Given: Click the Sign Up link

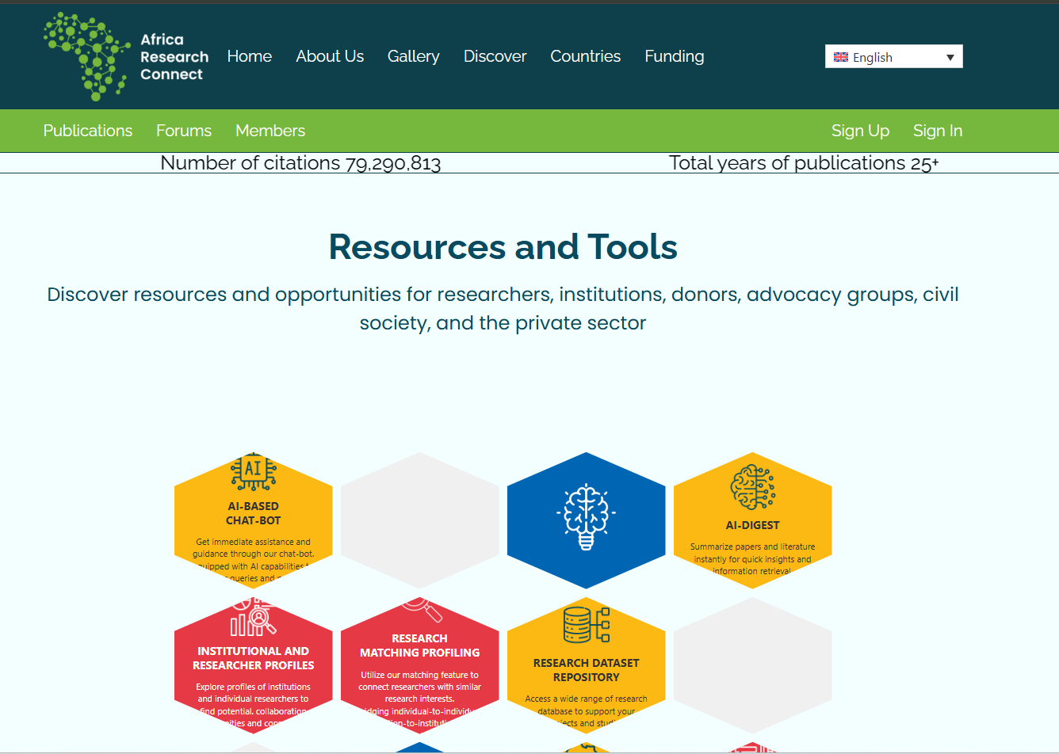Looking at the screenshot, I should pyautogui.click(x=860, y=131).
